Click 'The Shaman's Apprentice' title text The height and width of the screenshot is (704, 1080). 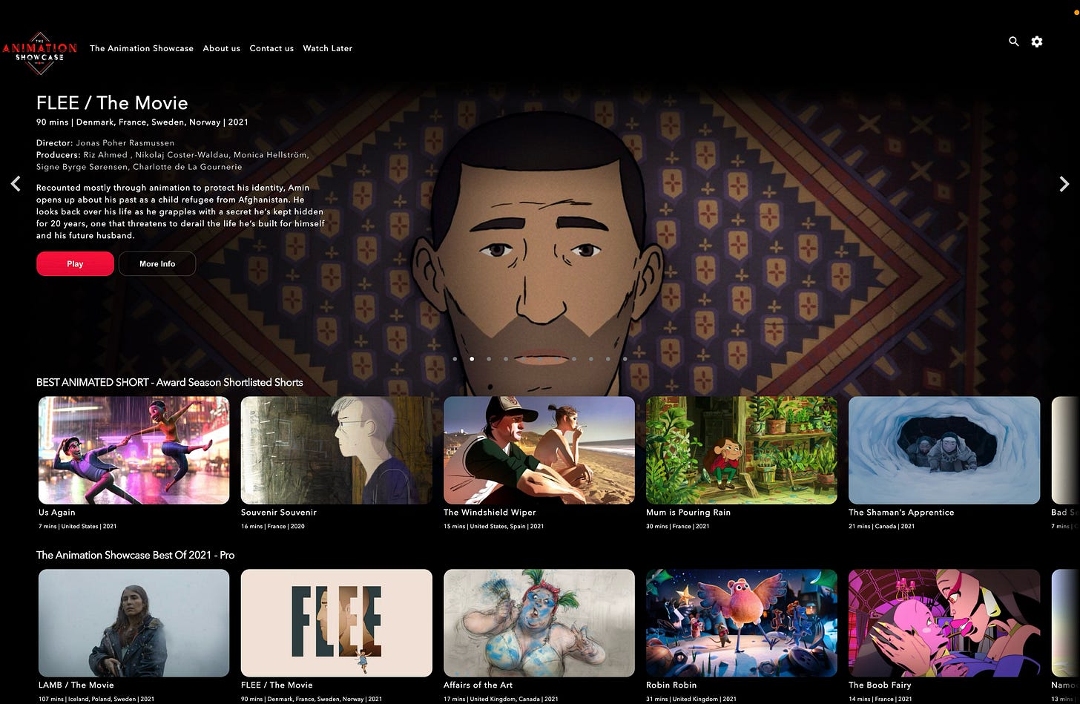pyautogui.click(x=901, y=513)
